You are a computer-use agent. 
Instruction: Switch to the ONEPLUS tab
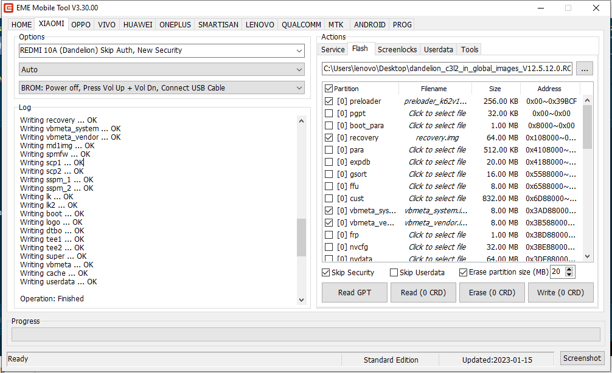click(175, 24)
